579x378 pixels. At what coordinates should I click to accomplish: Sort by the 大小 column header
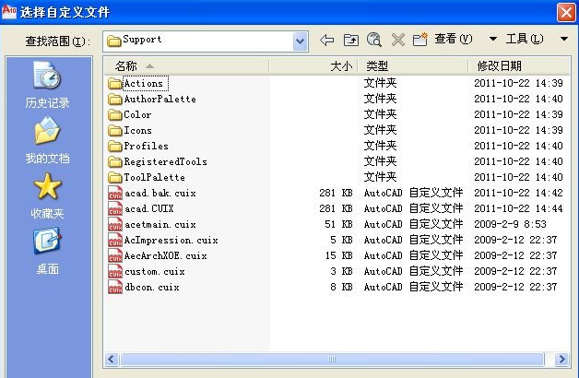pyautogui.click(x=313, y=66)
